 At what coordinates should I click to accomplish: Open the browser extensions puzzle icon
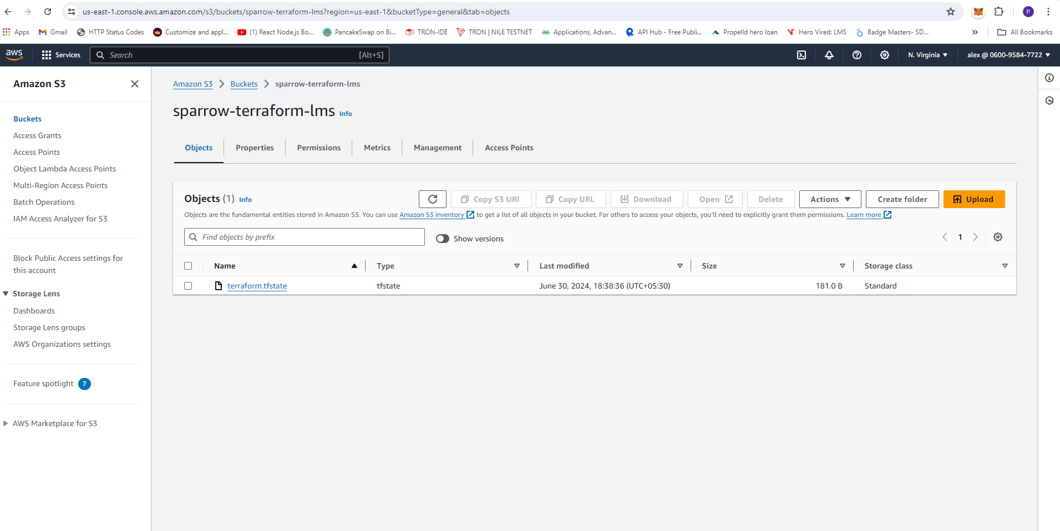[999, 12]
